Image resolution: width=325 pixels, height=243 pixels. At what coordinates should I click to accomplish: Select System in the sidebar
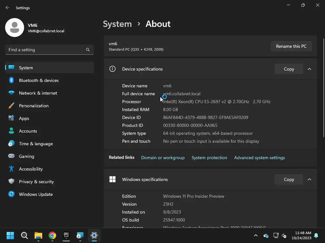click(49, 68)
